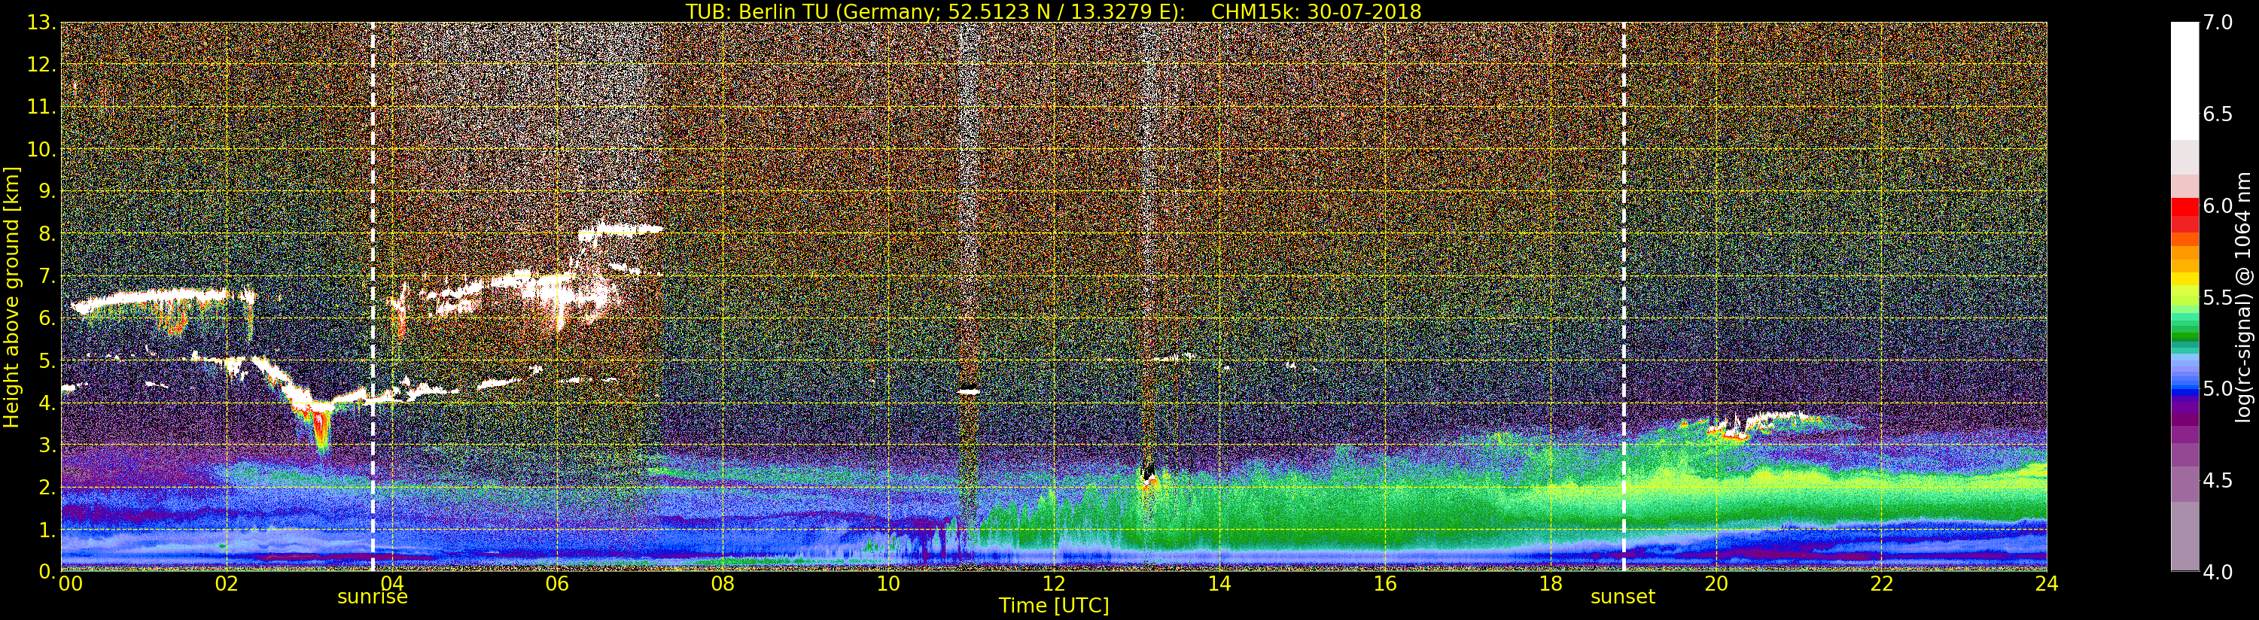Screen dimensions: 2259x620
Task: Select the white dashed sunrise line
Action: tap(373, 296)
